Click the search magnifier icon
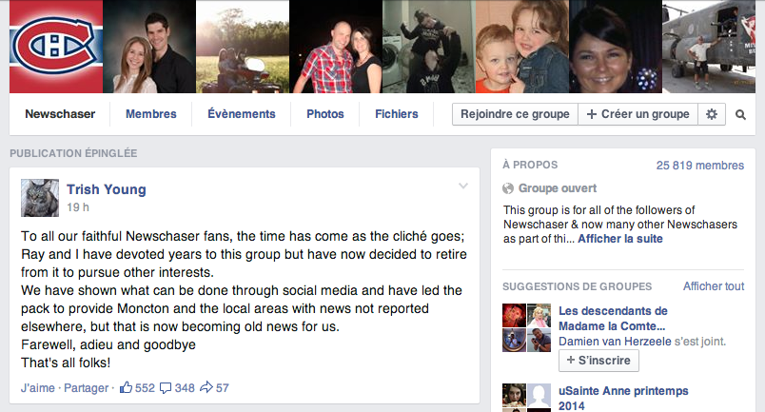This screenshot has height=412, width=765. (x=740, y=115)
